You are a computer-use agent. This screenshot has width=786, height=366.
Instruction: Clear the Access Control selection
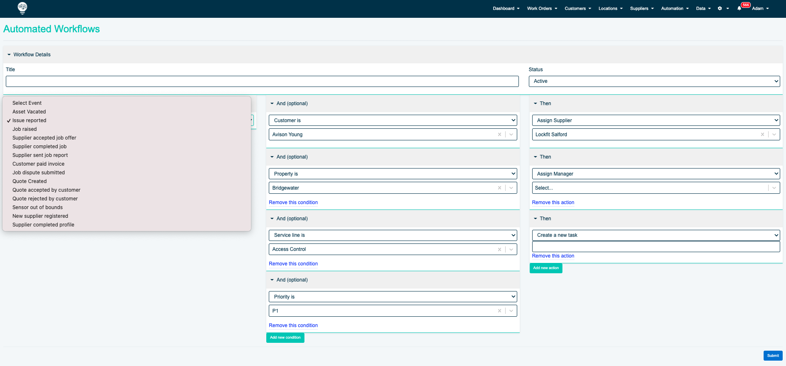pos(499,249)
